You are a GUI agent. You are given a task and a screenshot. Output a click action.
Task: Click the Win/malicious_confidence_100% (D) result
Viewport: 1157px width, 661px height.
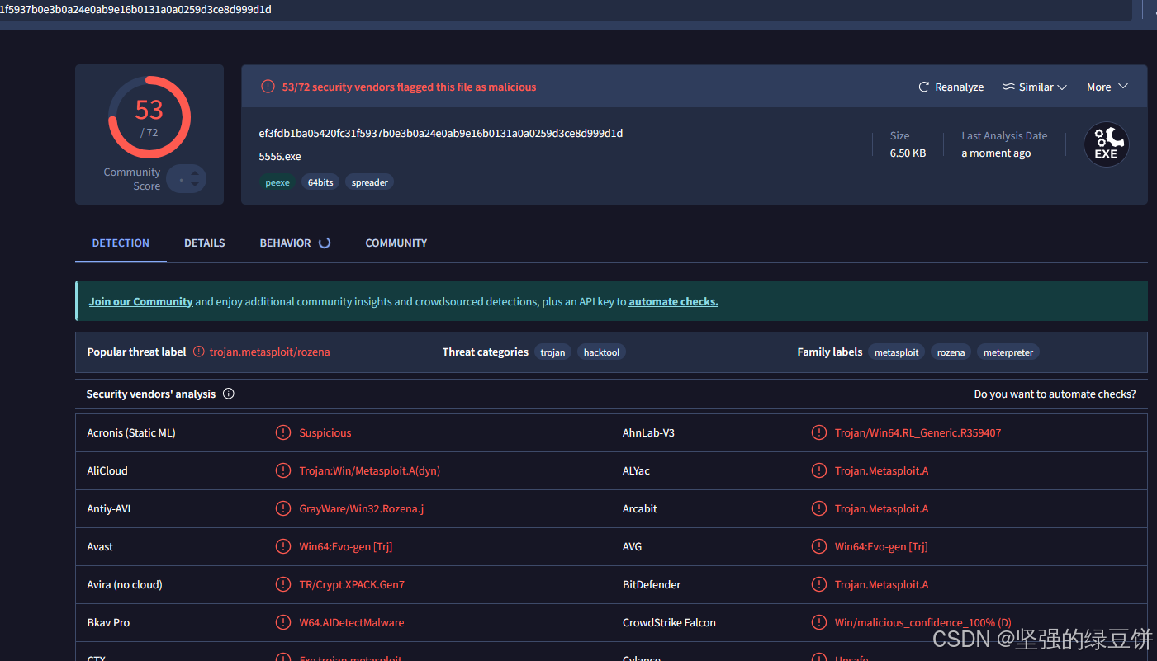(x=922, y=622)
